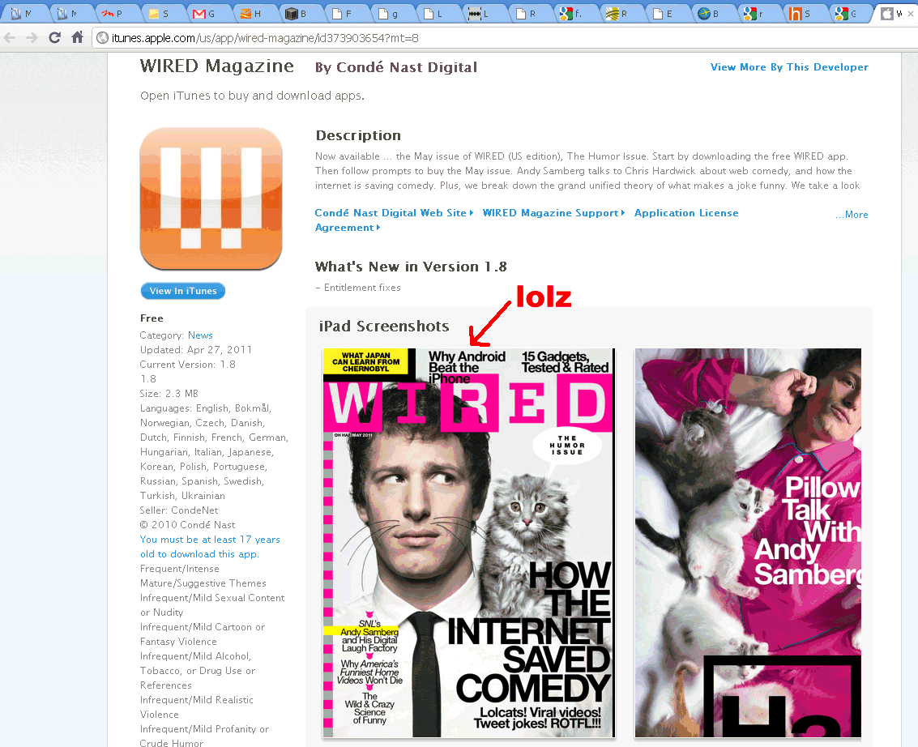Open the orange-icon tab labeled H
Viewport: 918px width, 747px height.
(251, 14)
